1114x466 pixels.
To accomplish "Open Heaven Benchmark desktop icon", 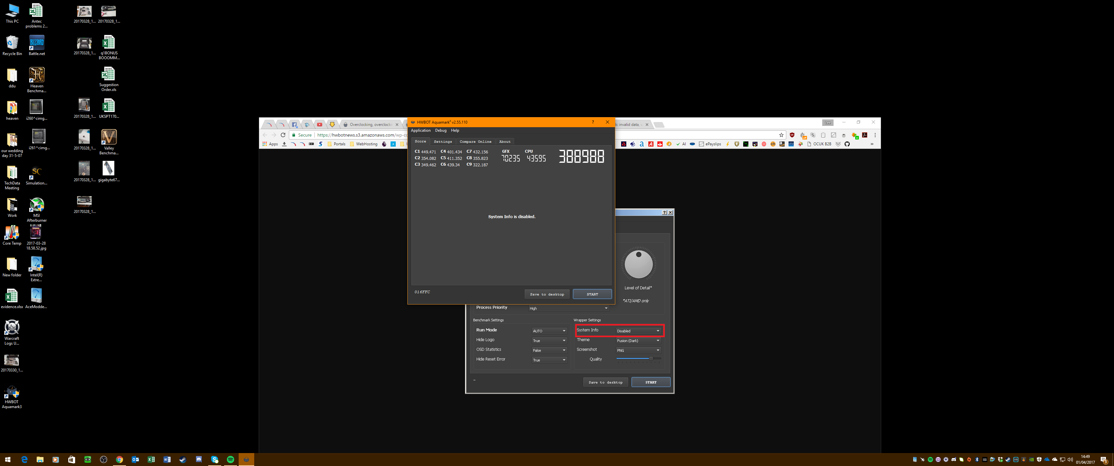I will 37,80.
